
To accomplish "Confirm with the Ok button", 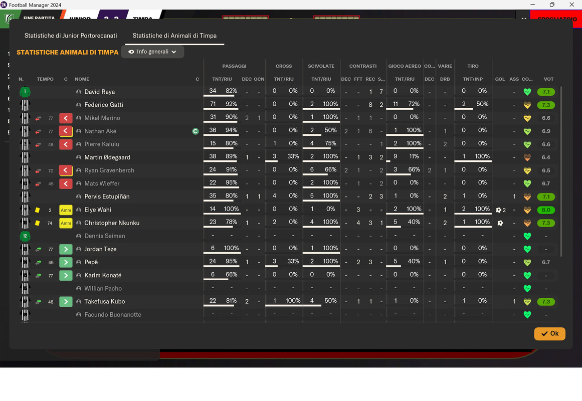I will 549,333.
